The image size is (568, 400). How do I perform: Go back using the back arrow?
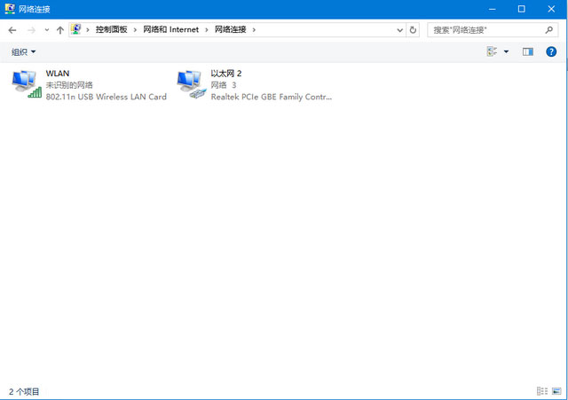click(x=12, y=30)
